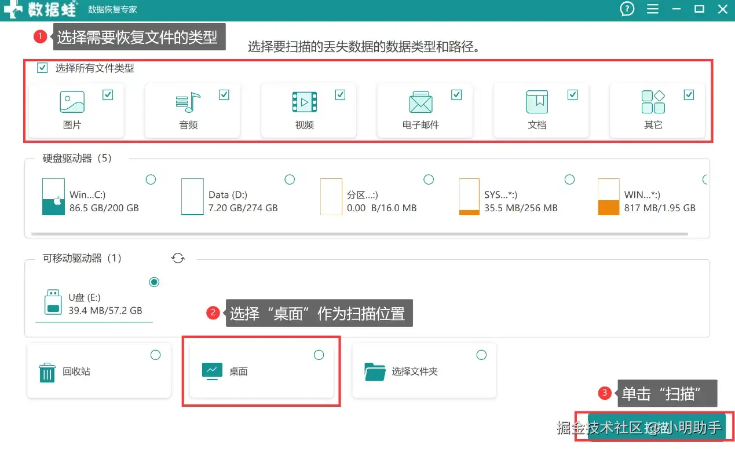Open the hamburger menu in title bar

point(653,9)
